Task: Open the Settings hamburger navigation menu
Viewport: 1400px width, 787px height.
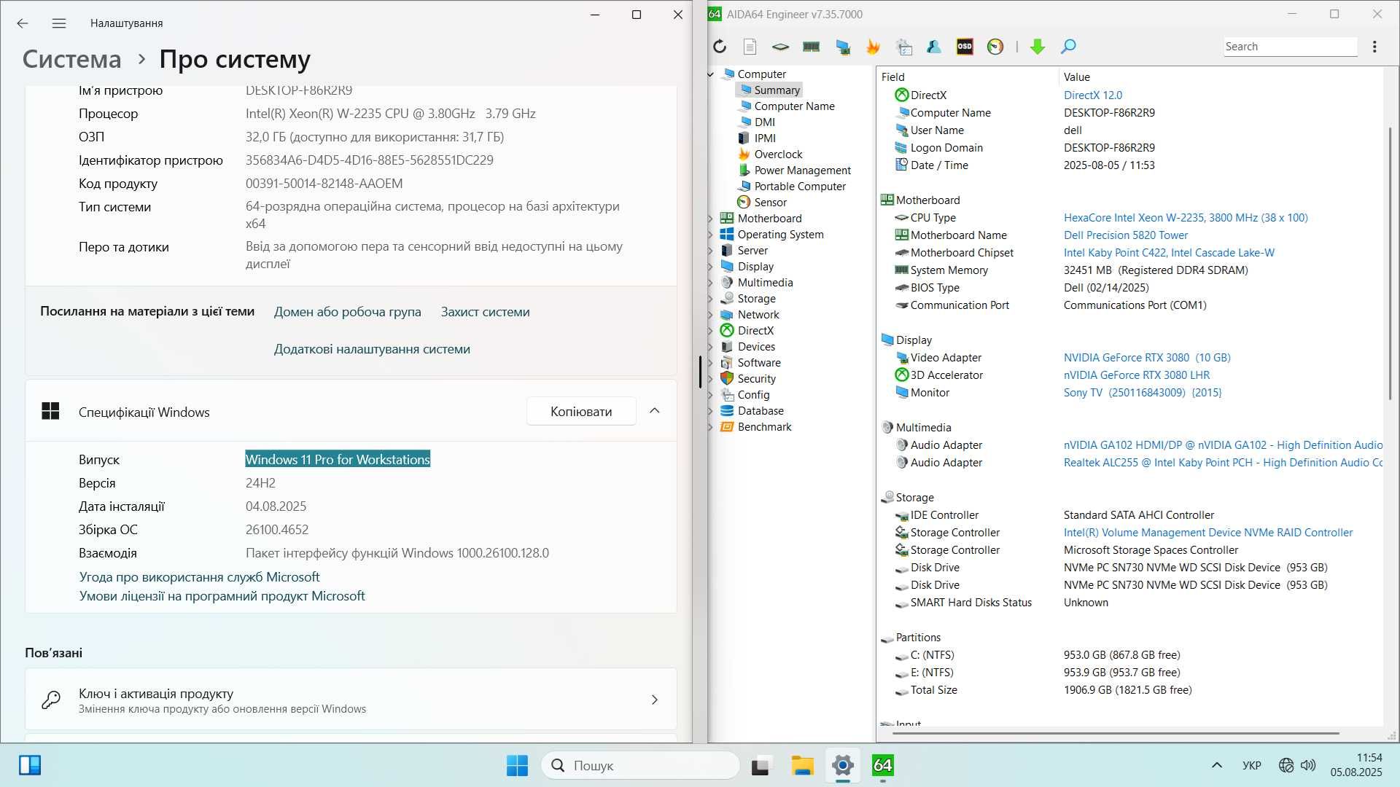Action: (59, 23)
